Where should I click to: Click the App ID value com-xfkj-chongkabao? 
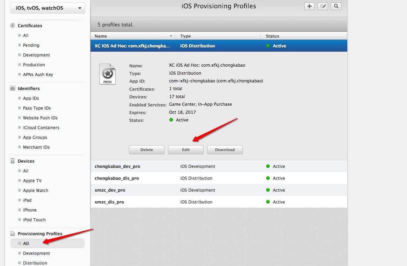click(216, 81)
